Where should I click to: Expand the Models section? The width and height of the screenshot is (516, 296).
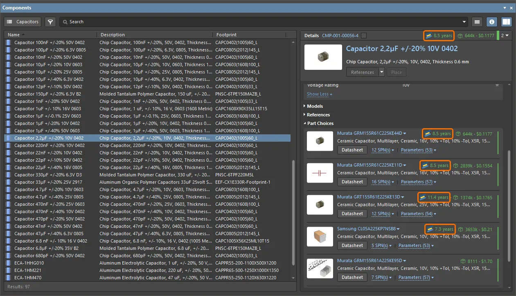point(315,106)
